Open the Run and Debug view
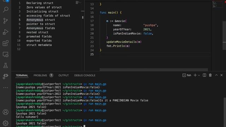 pyautogui.click(x=6, y=32)
